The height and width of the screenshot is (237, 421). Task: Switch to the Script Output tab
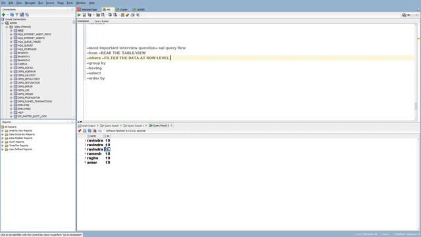(x=87, y=126)
